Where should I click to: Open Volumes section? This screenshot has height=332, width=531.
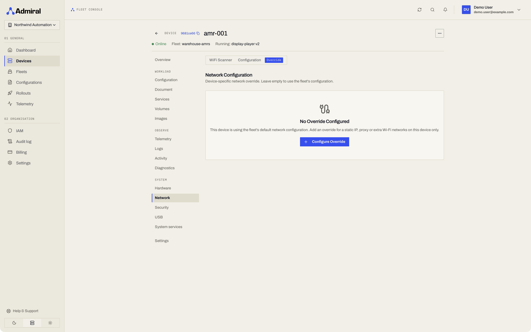point(175,109)
